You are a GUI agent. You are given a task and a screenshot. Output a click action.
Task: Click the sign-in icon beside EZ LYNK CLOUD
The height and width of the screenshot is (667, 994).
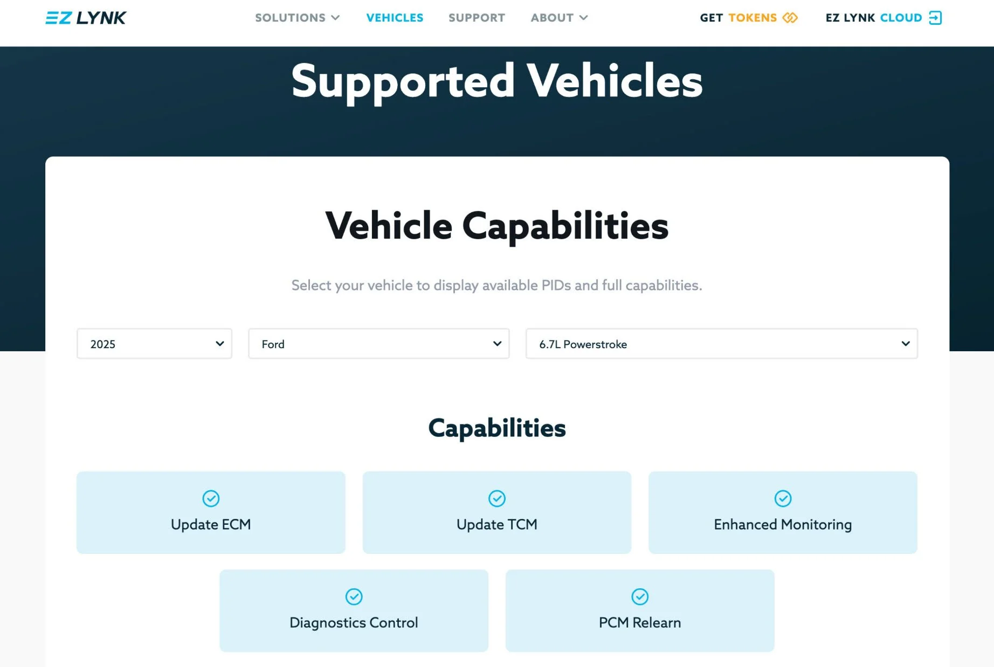pos(936,18)
